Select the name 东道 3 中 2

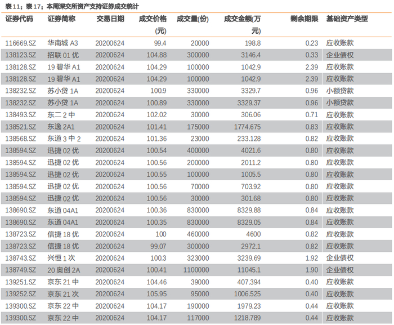[x=64, y=139]
